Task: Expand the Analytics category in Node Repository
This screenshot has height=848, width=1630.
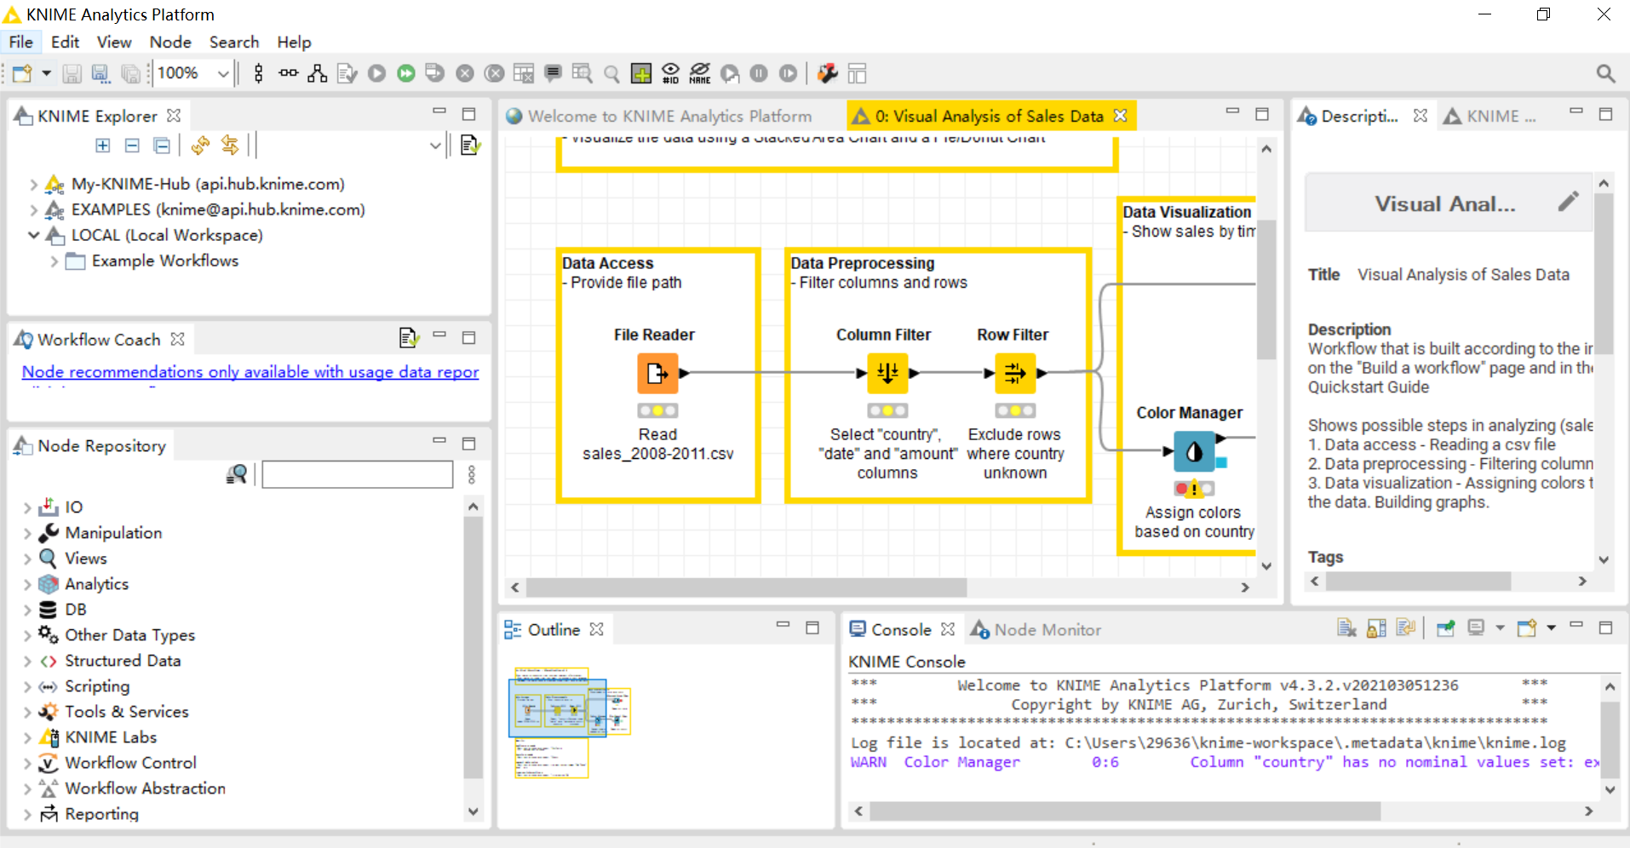Action: 27,585
